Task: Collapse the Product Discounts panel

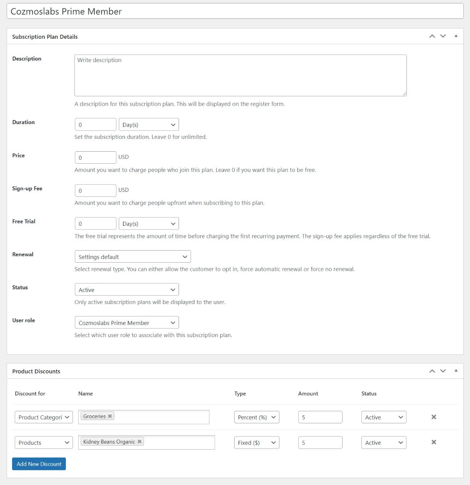Action: (456, 371)
